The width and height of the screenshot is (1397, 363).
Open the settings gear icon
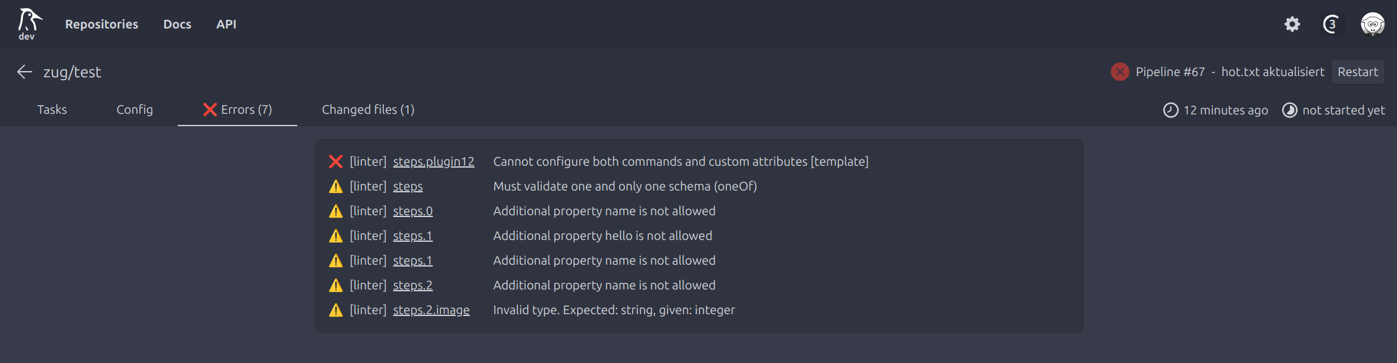pos(1292,23)
